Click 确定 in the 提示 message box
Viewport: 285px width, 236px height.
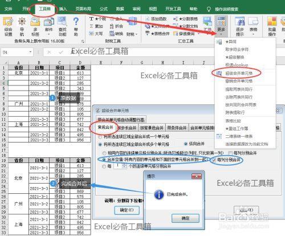[185, 218]
